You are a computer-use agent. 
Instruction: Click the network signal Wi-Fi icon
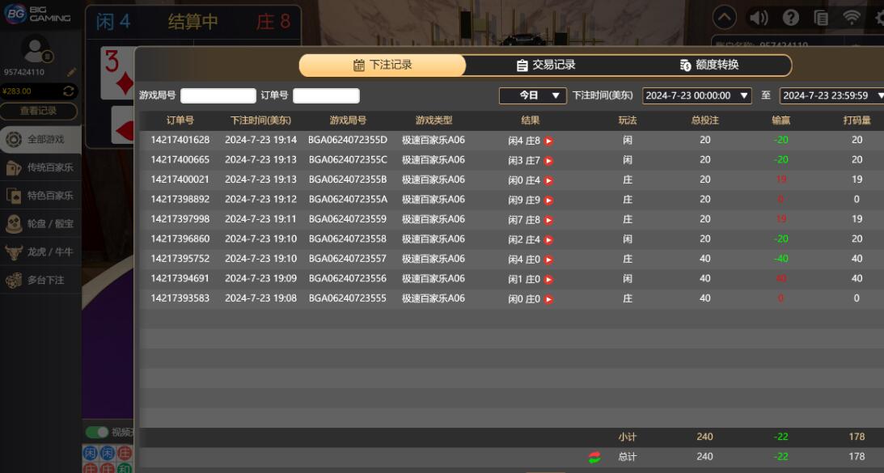click(851, 17)
